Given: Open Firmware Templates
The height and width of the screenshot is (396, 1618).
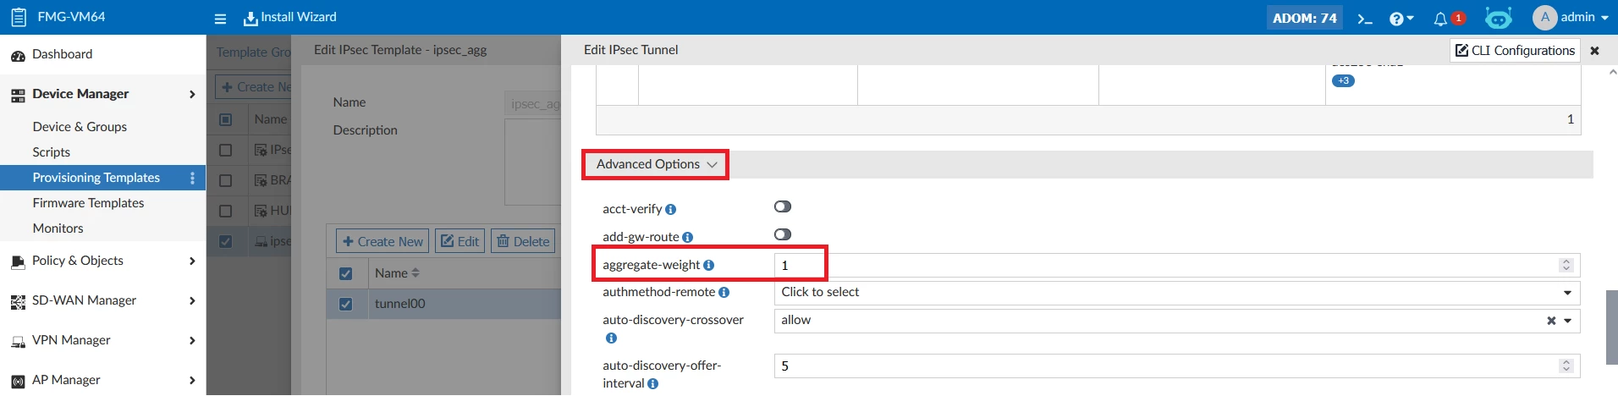Looking at the screenshot, I should 88,203.
